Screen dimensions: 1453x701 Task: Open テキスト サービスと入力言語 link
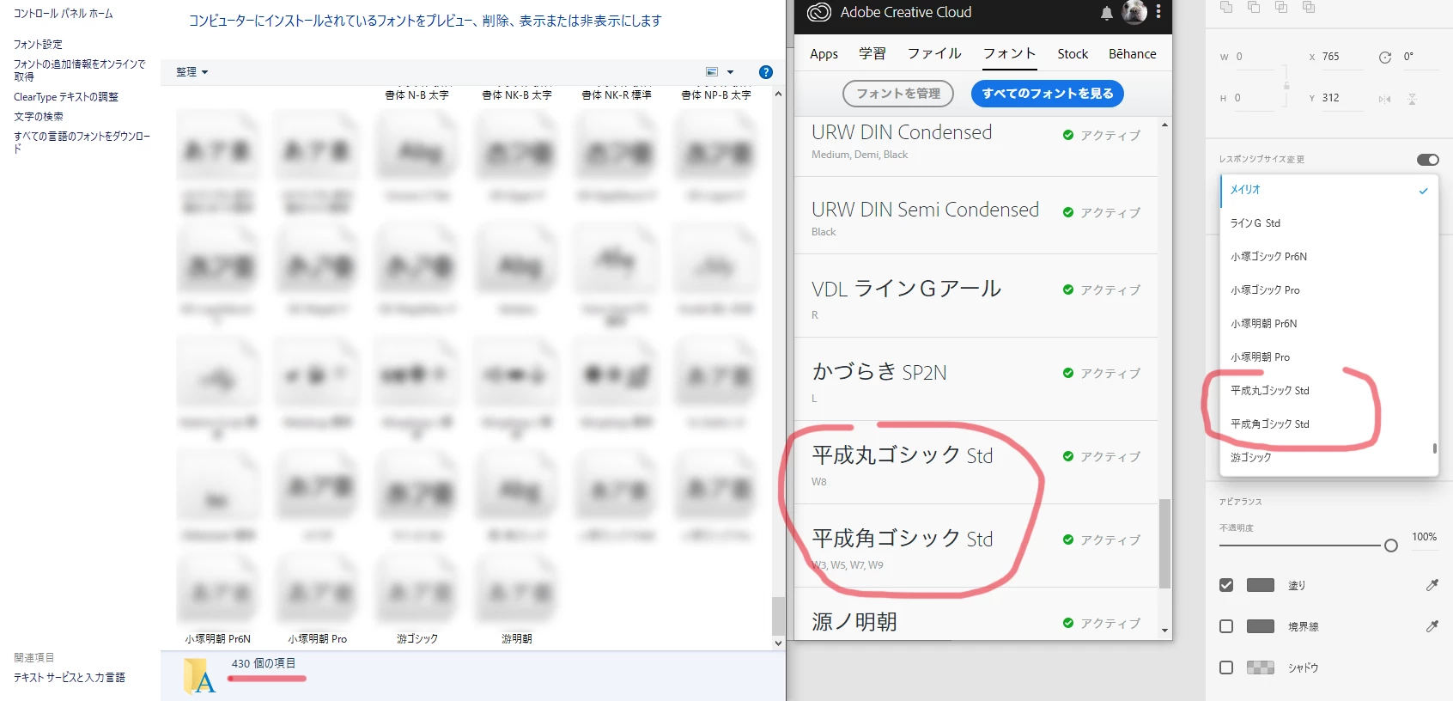click(x=69, y=678)
